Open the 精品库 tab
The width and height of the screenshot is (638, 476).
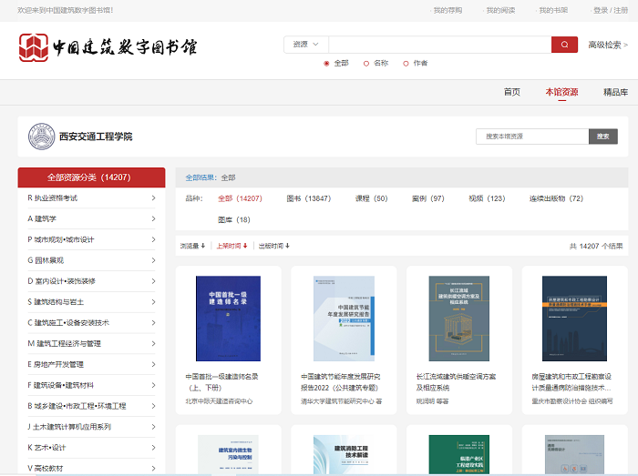pyautogui.click(x=615, y=92)
